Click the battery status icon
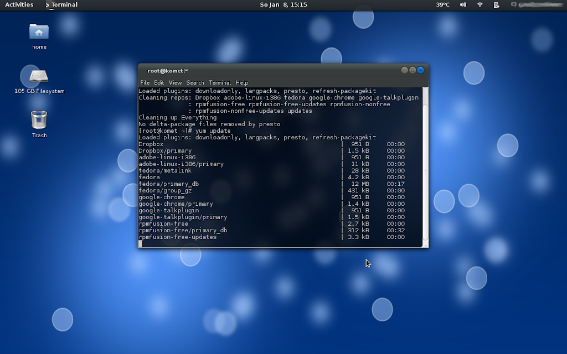The height and width of the screenshot is (354, 567). click(x=496, y=5)
